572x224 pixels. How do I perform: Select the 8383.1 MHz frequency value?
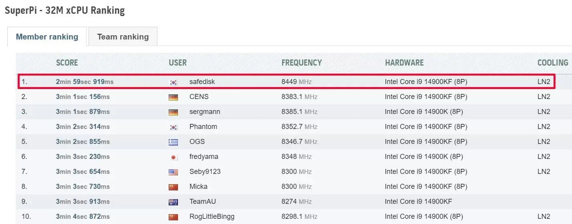(x=300, y=97)
